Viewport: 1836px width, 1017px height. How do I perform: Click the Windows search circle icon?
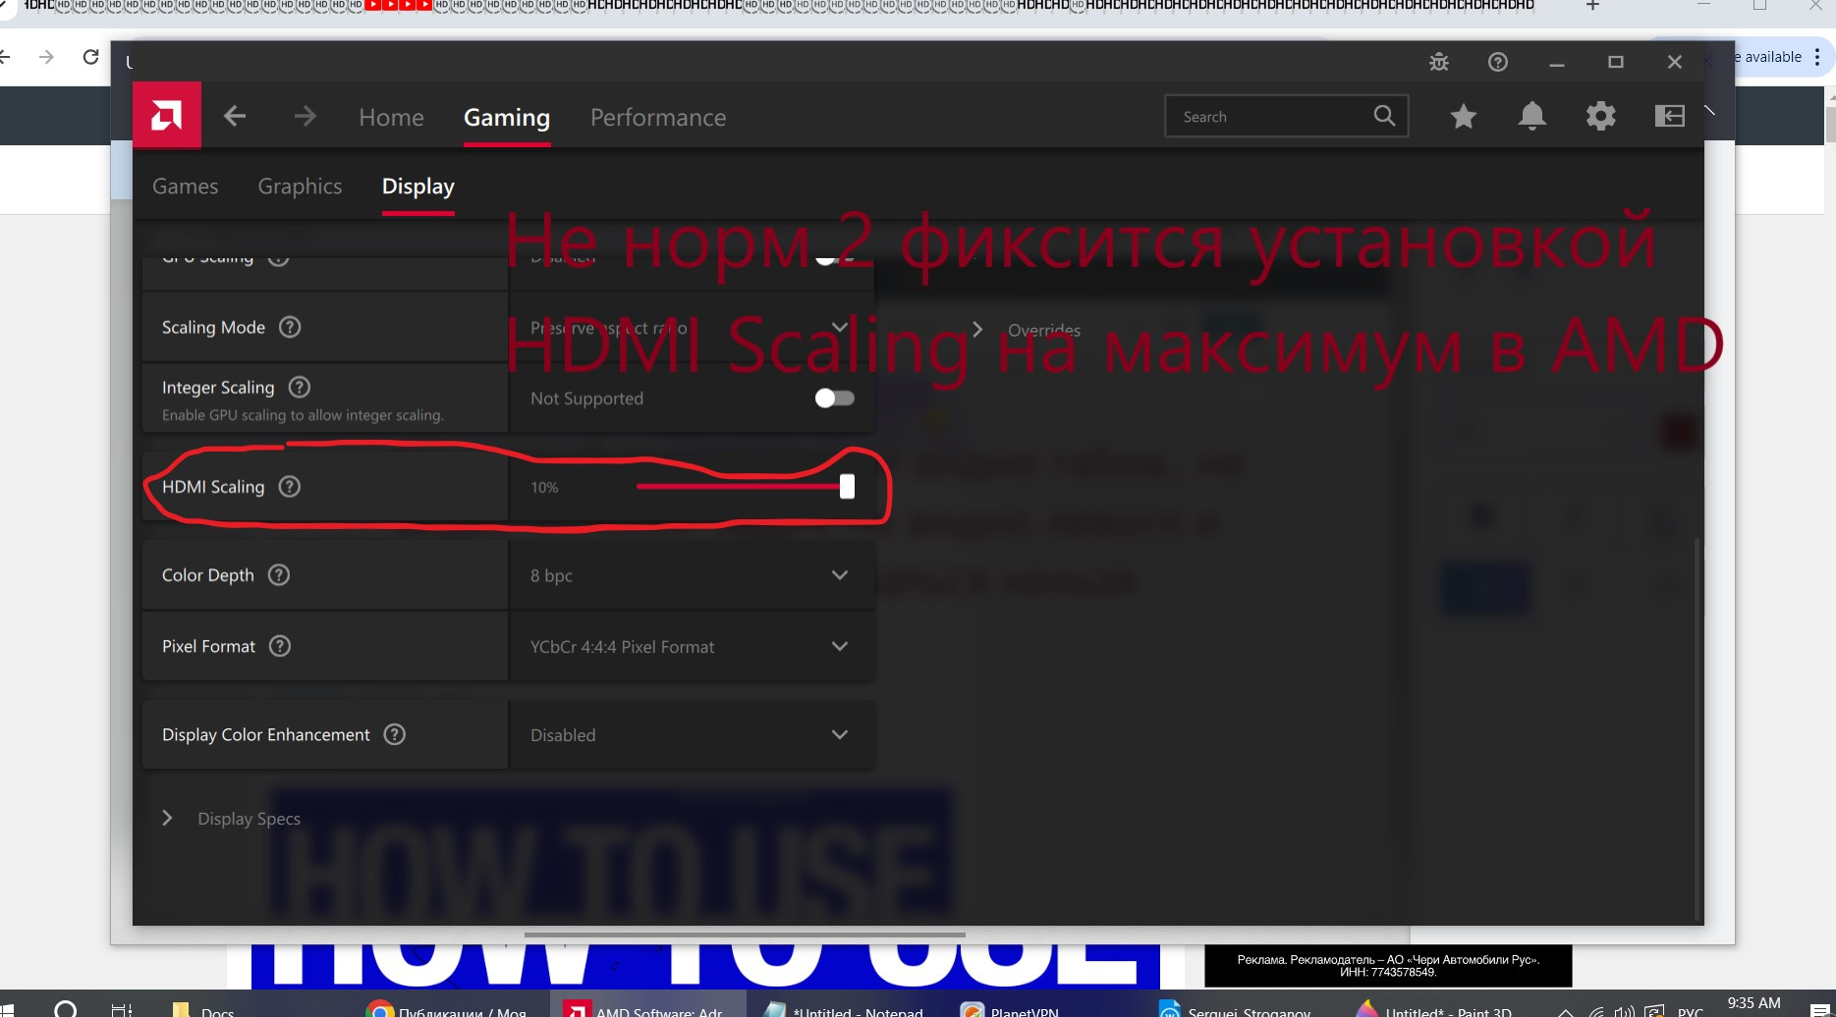[x=65, y=1009]
